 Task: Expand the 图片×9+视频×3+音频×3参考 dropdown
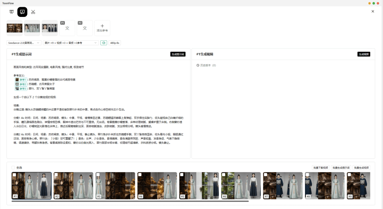click(x=71, y=43)
